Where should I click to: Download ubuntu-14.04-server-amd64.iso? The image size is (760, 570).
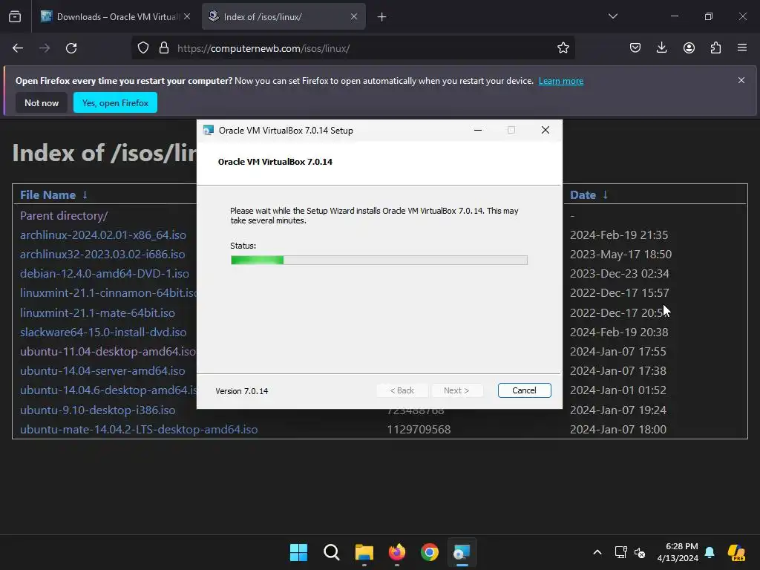tap(102, 371)
